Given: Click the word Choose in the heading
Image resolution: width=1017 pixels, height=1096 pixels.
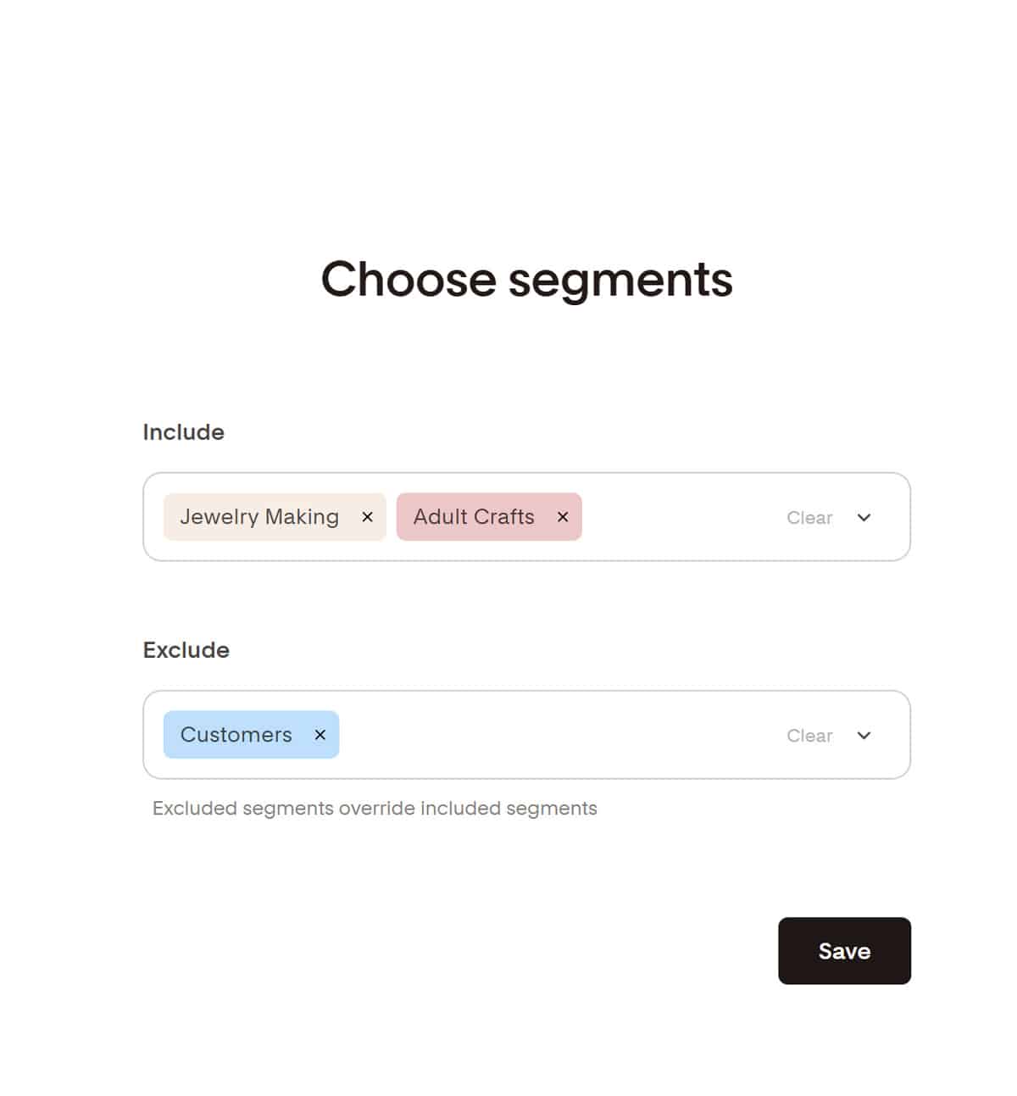Looking at the screenshot, I should [x=408, y=280].
